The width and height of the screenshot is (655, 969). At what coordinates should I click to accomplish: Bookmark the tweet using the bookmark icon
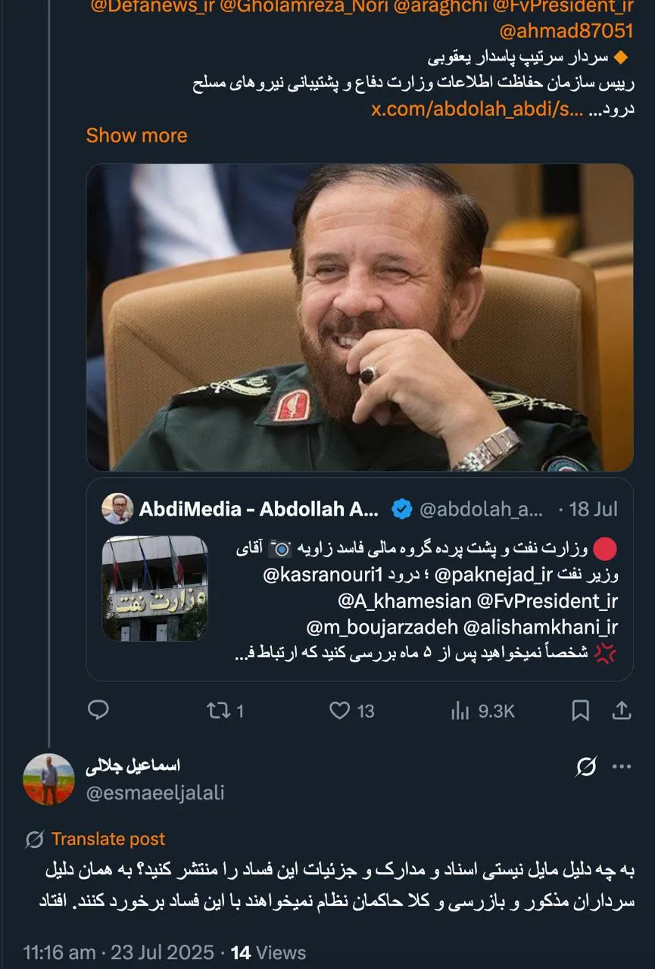tap(581, 710)
